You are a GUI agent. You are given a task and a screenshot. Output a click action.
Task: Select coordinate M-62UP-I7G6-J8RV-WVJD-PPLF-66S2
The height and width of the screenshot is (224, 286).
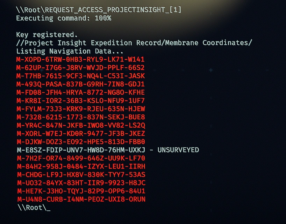(x=80, y=67)
